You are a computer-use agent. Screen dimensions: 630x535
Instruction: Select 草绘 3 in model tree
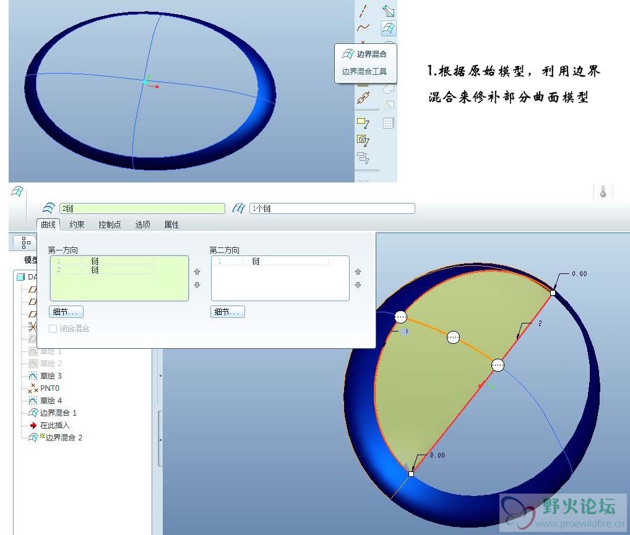click(x=51, y=375)
